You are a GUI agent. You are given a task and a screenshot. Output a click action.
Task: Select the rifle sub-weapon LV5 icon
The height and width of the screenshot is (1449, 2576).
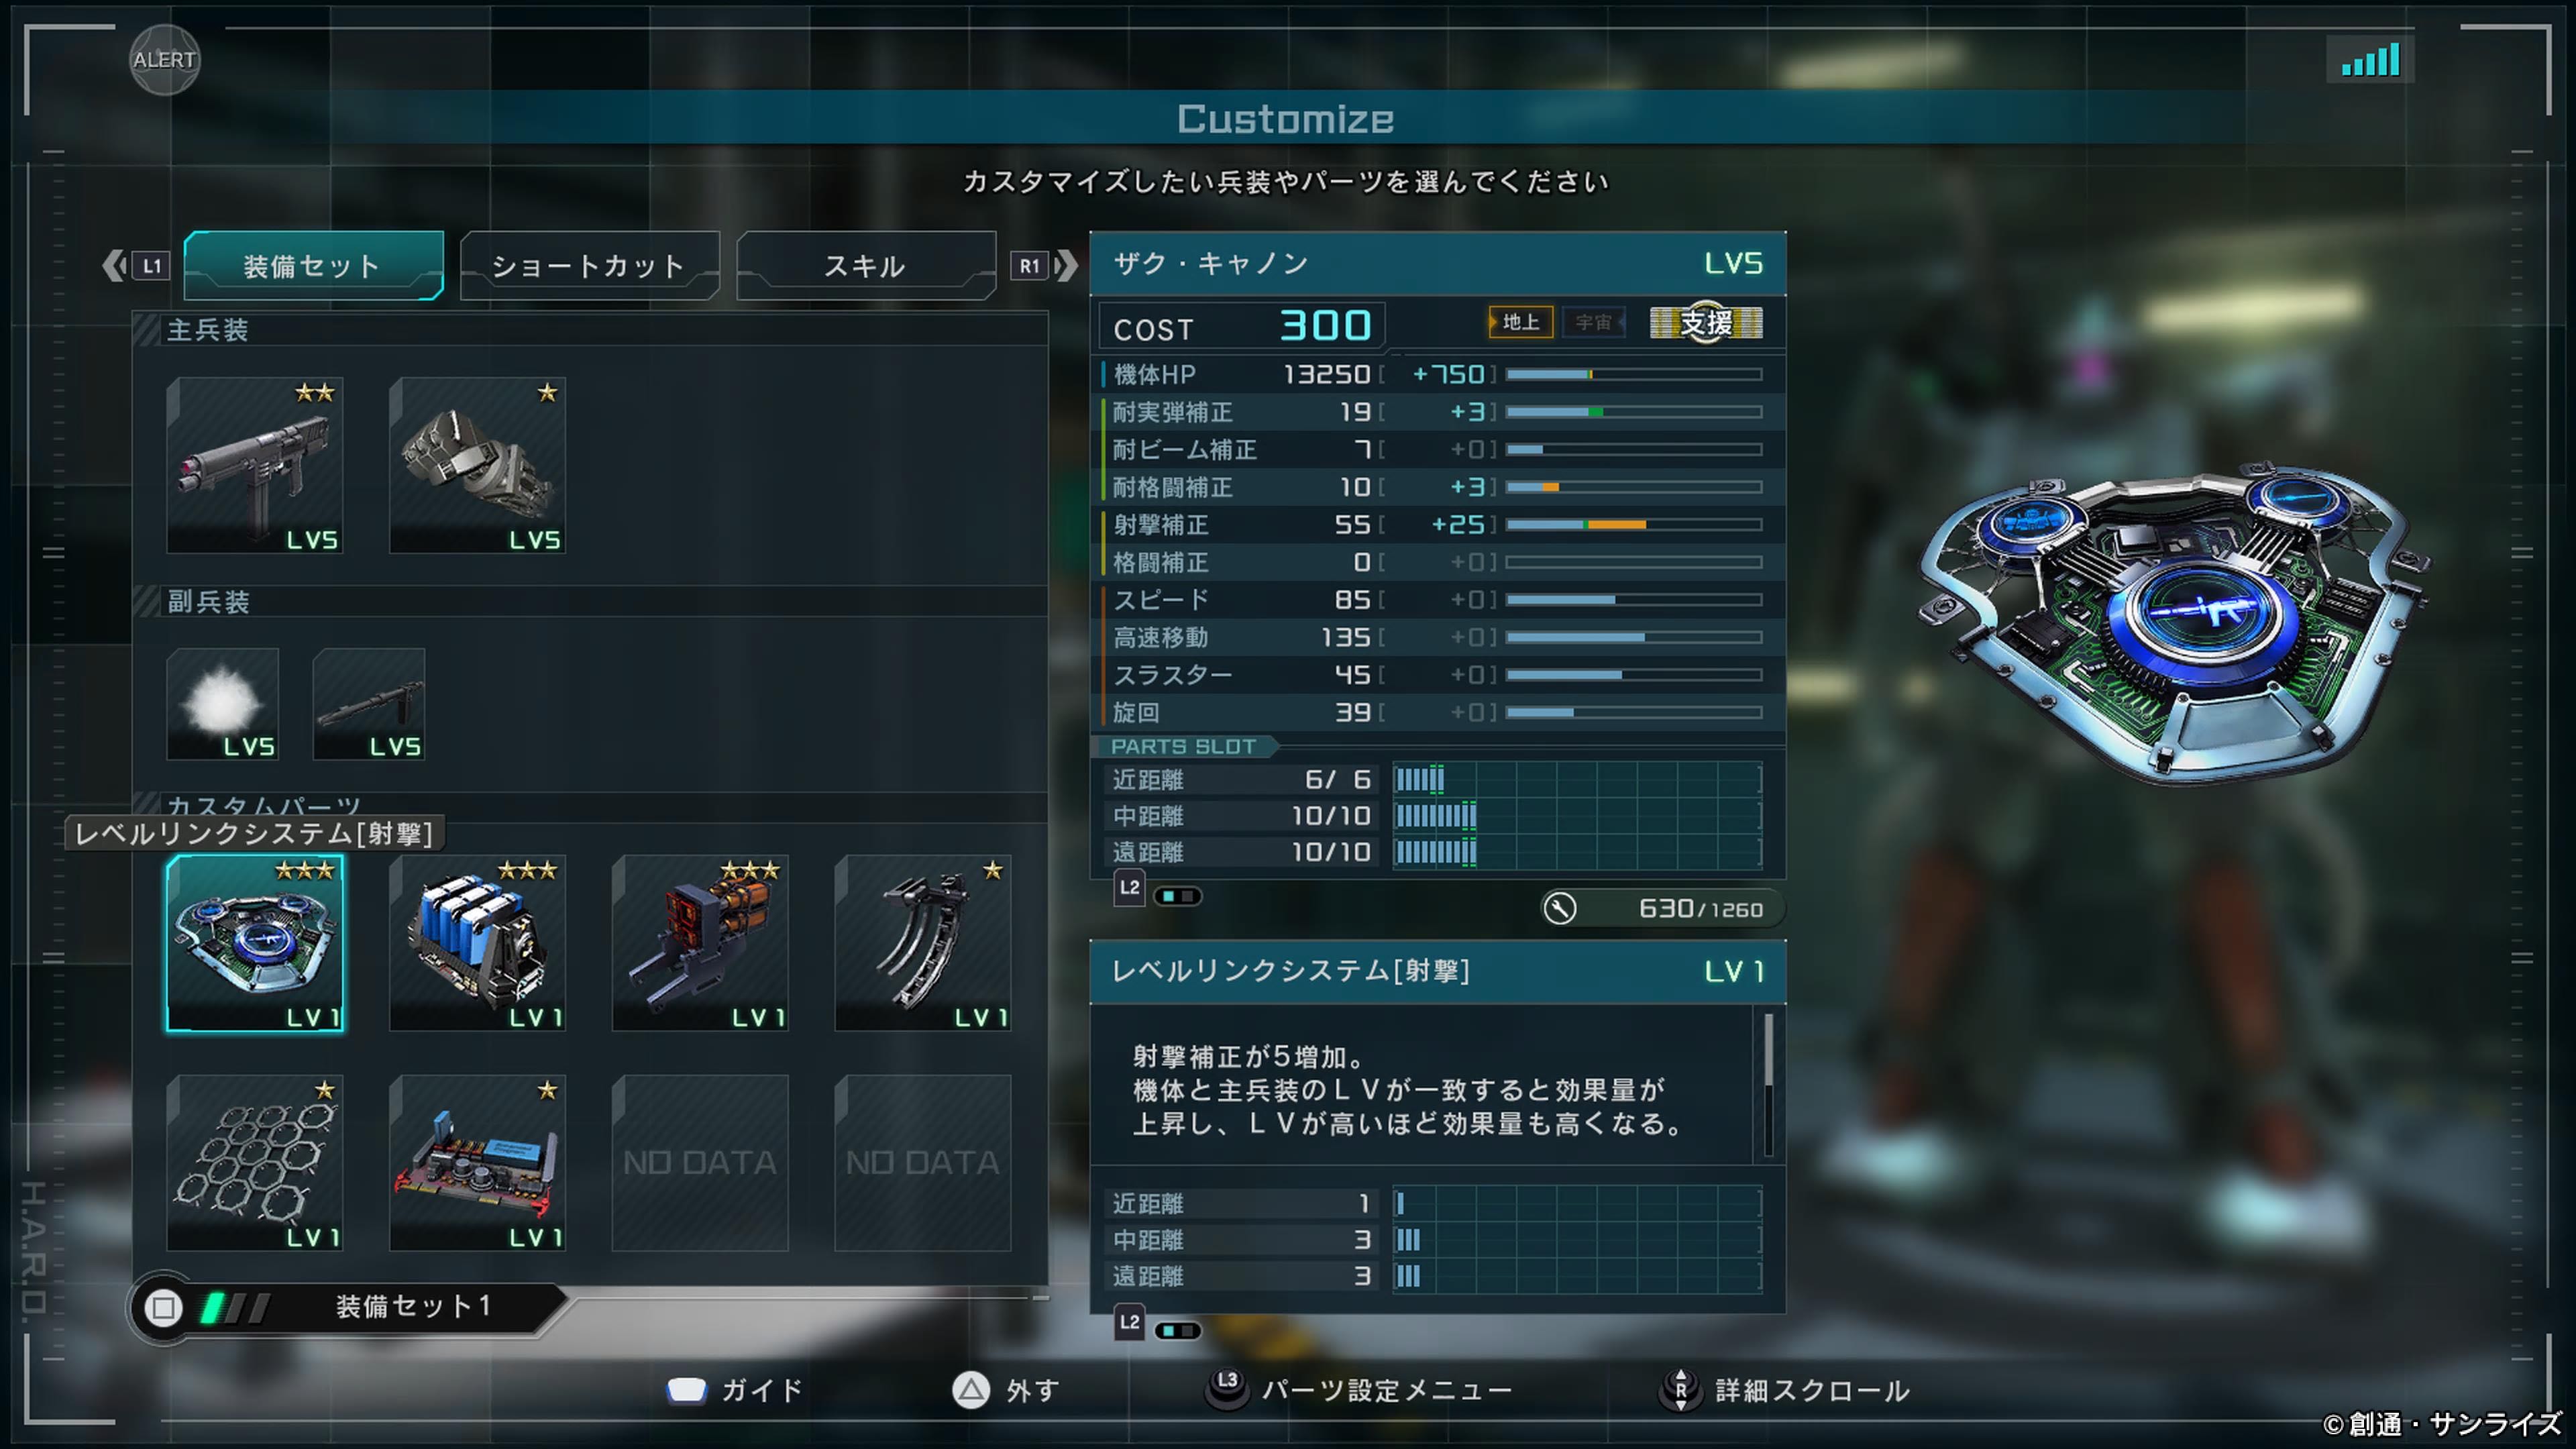[x=369, y=704]
